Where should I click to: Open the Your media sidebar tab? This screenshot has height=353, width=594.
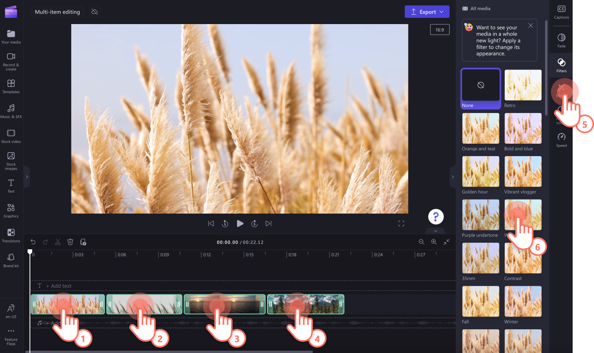tap(11, 37)
